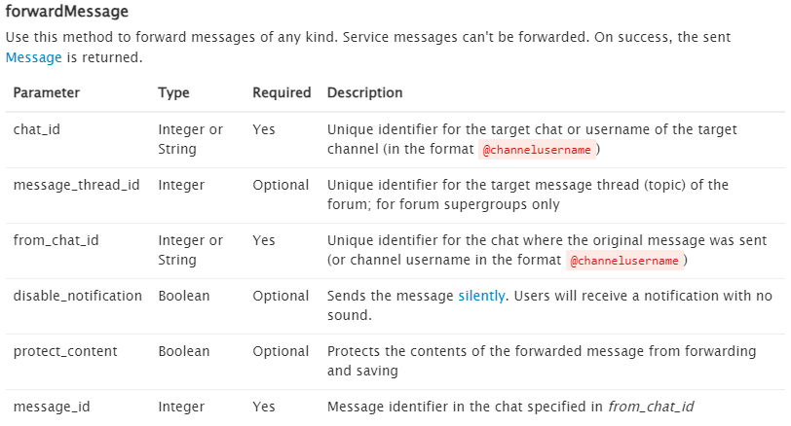This screenshot has width=791, height=426.
Task: Open the silently link
Action: pyautogui.click(x=481, y=296)
